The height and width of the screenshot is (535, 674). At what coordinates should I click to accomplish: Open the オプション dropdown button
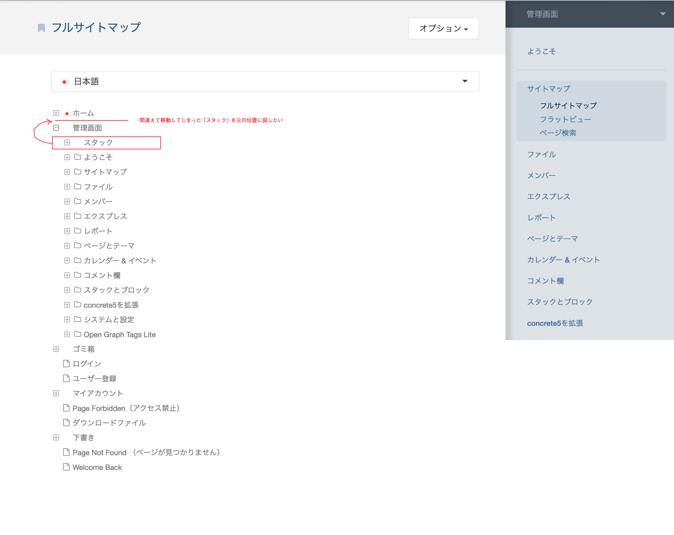tap(444, 28)
